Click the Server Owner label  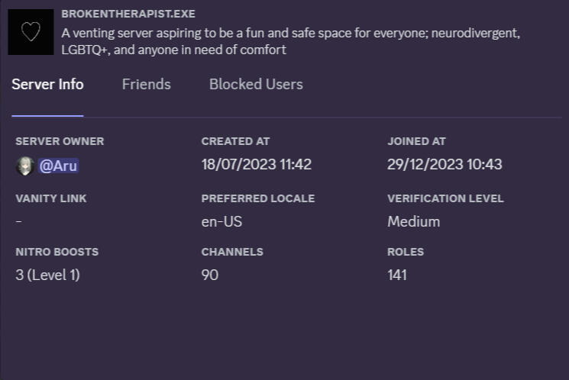click(x=60, y=141)
